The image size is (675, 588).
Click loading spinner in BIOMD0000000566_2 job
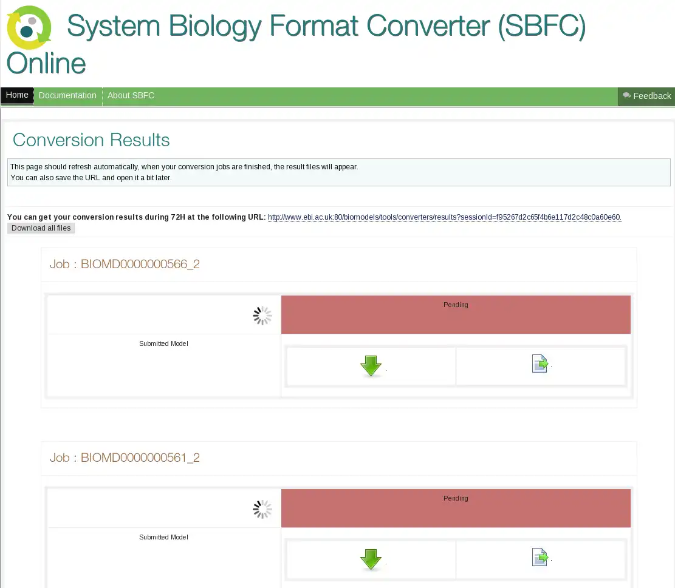pyautogui.click(x=262, y=316)
